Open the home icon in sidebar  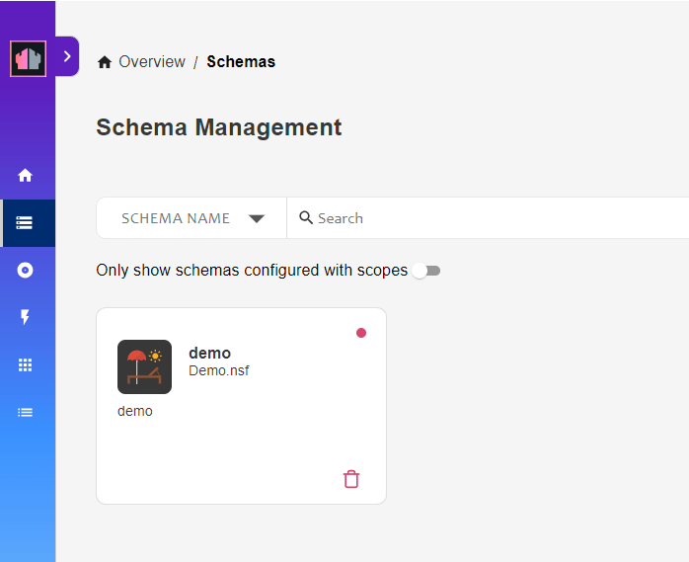pyautogui.click(x=25, y=175)
